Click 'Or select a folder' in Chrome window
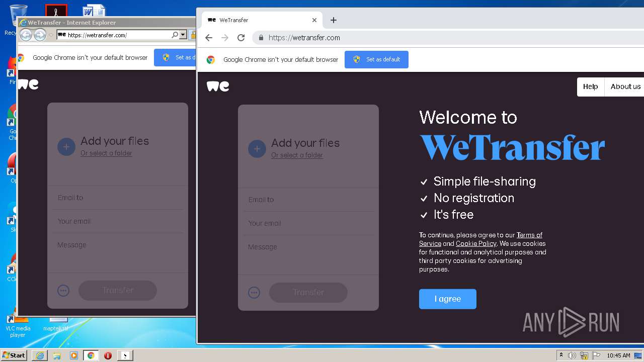The image size is (644, 362). [297, 155]
